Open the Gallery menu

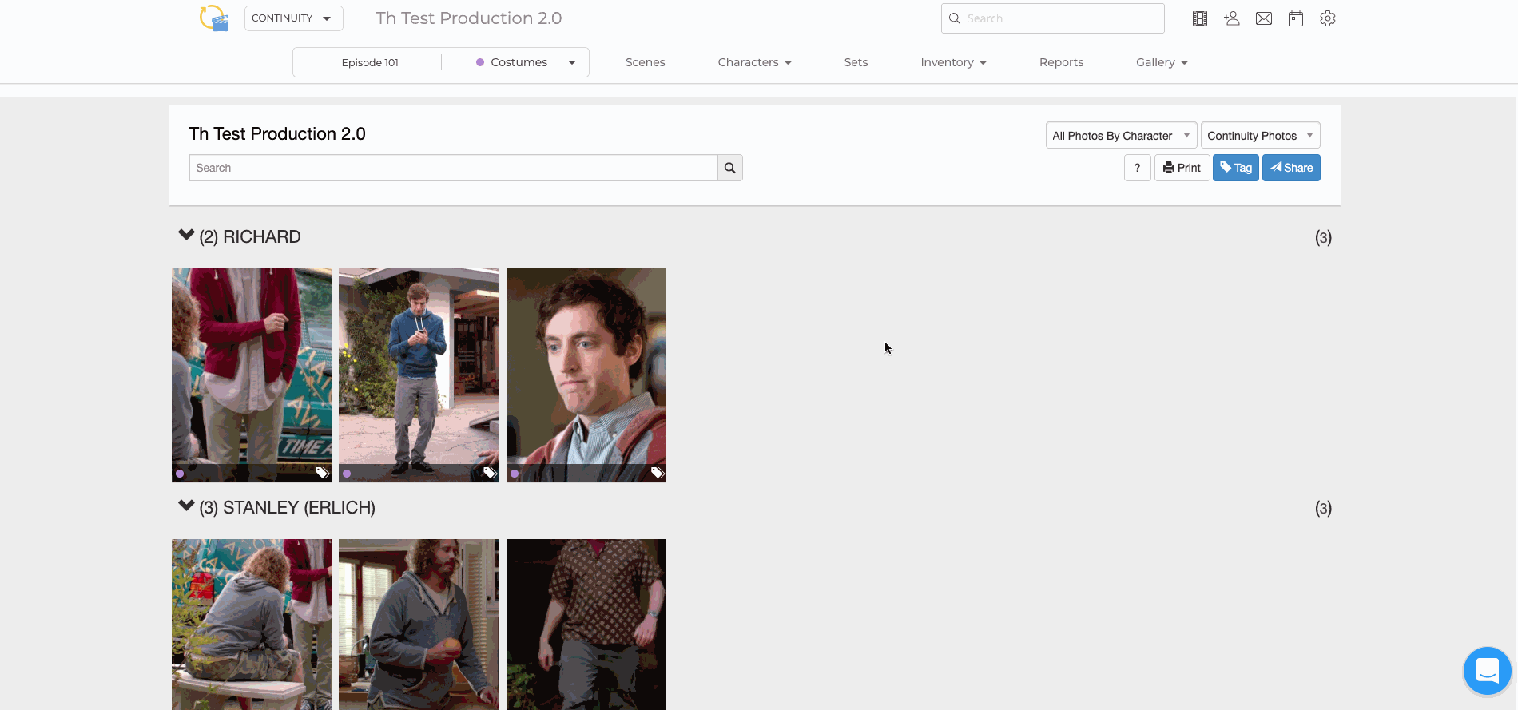pyautogui.click(x=1162, y=62)
